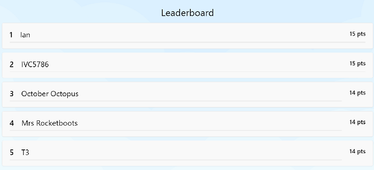Select the Mrs Rocketboots entry
The height and width of the screenshot is (170, 374).
(x=187, y=124)
